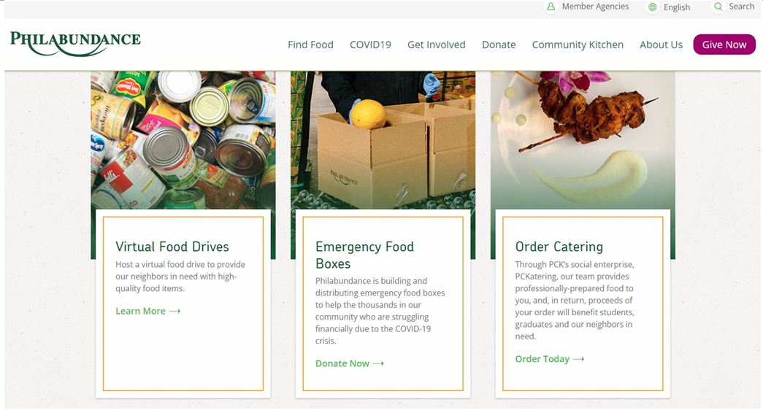Click the catering skewer dish image
Viewport: 763px width, 413px height.
click(583, 140)
